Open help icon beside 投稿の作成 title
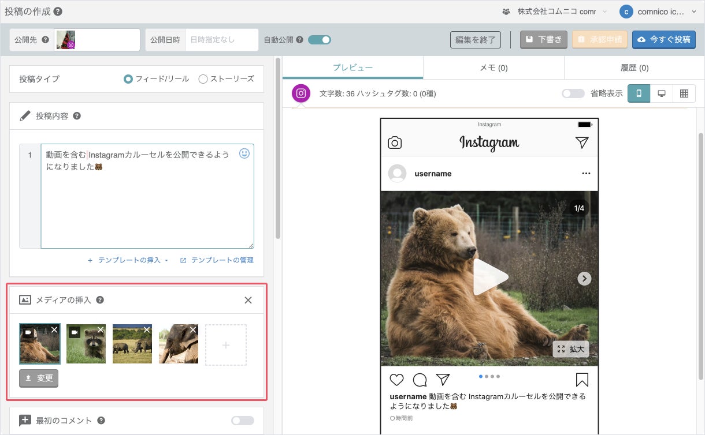Image resolution: width=705 pixels, height=435 pixels. point(58,11)
